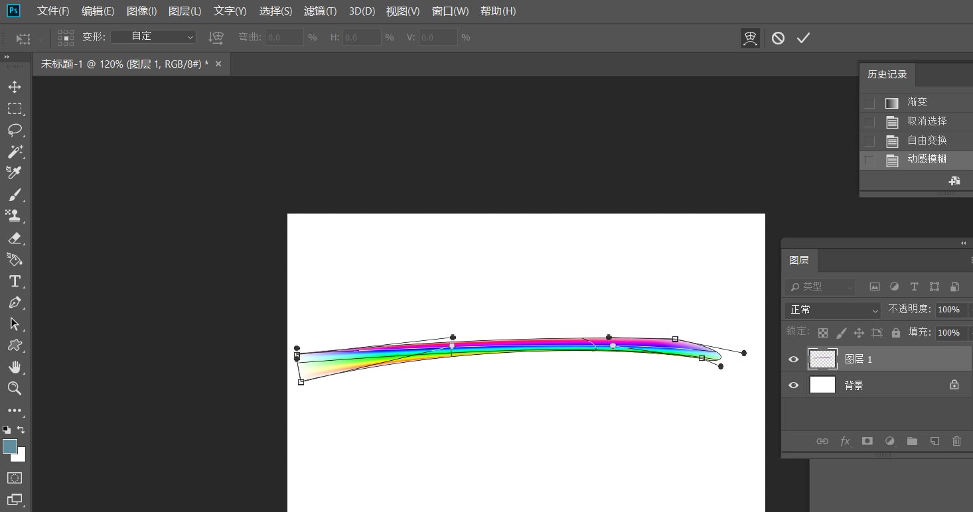The image size is (973, 512).
Task: Select the Eraser tool
Action: [15, 237]
